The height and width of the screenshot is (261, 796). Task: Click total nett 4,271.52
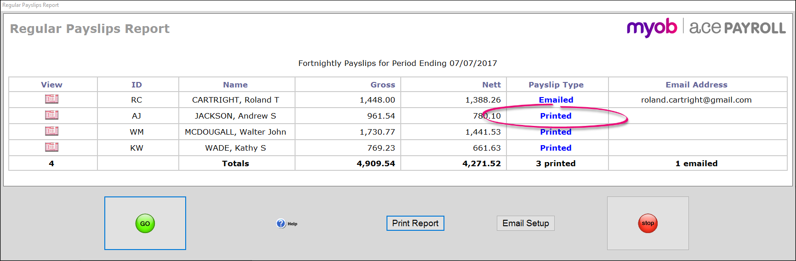tap(482, 163)
